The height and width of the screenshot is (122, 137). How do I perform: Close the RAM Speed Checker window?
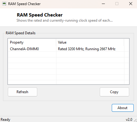coord(131,4)
